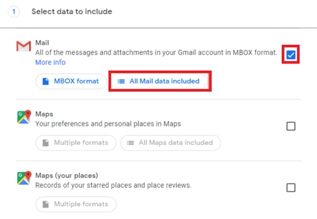Click the Gmail envelope icon

[x=24, y=46]
